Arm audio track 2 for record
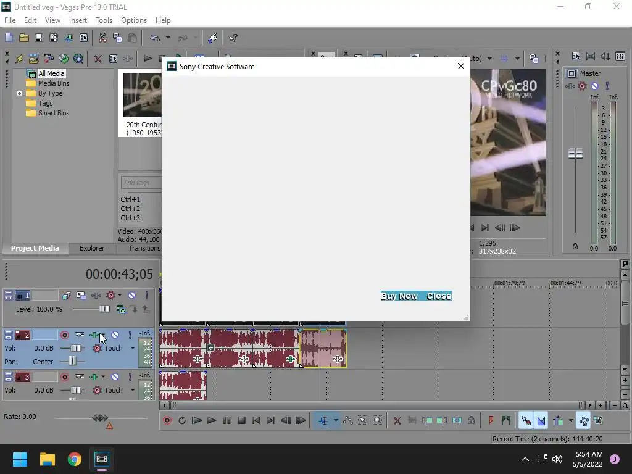This screenshot has height=474, width=632. click(64, 335)
